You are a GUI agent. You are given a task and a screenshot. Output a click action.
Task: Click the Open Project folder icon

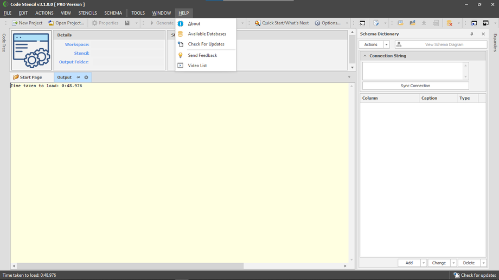tap(51, 23)
